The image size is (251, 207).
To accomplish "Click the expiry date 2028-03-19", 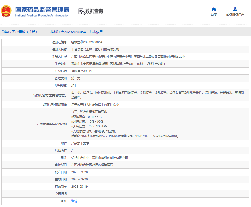I will click(80, 187).
